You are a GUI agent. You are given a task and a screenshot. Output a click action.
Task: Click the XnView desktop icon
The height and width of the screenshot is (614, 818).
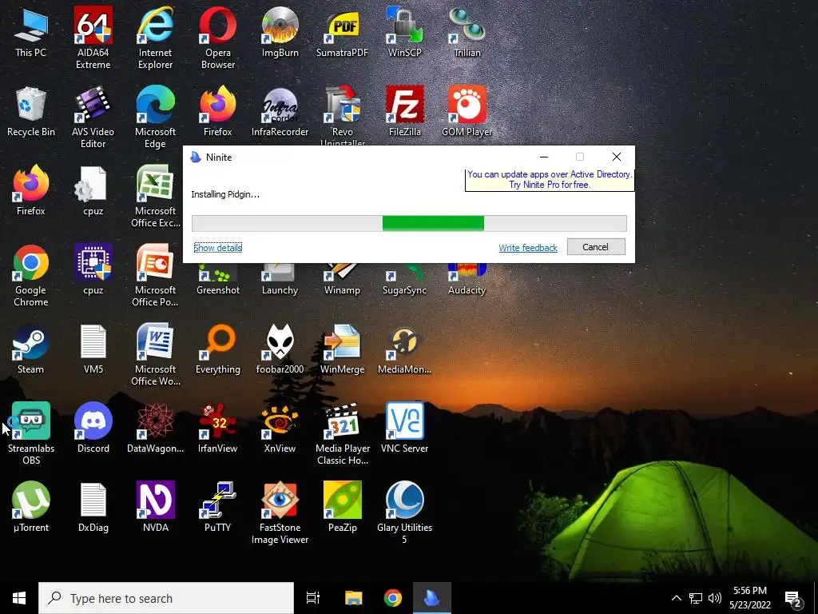(x=280, y=429)
